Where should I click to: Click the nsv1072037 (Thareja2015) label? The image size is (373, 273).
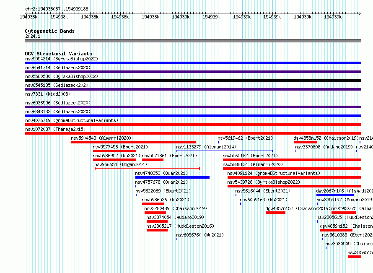pos(55,129)
